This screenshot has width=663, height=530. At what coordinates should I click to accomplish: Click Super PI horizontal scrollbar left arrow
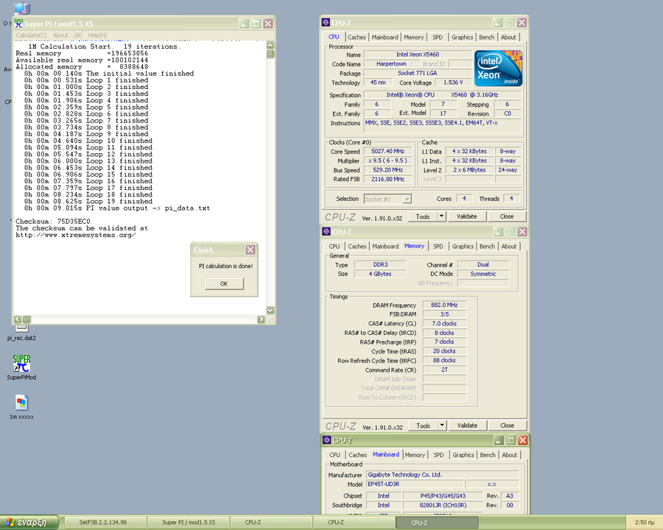coord(18,319)
